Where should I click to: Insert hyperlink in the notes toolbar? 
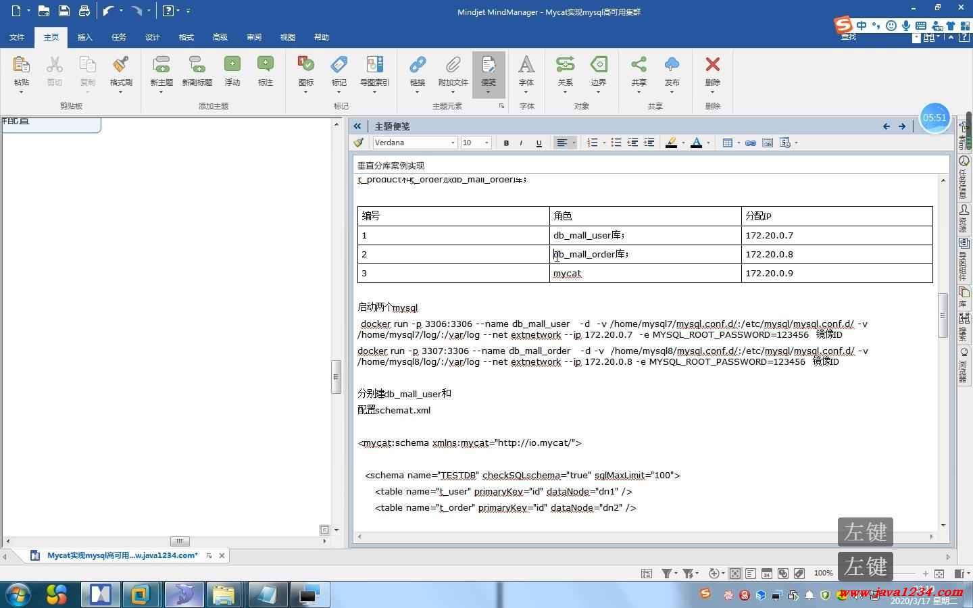point(750,143)
